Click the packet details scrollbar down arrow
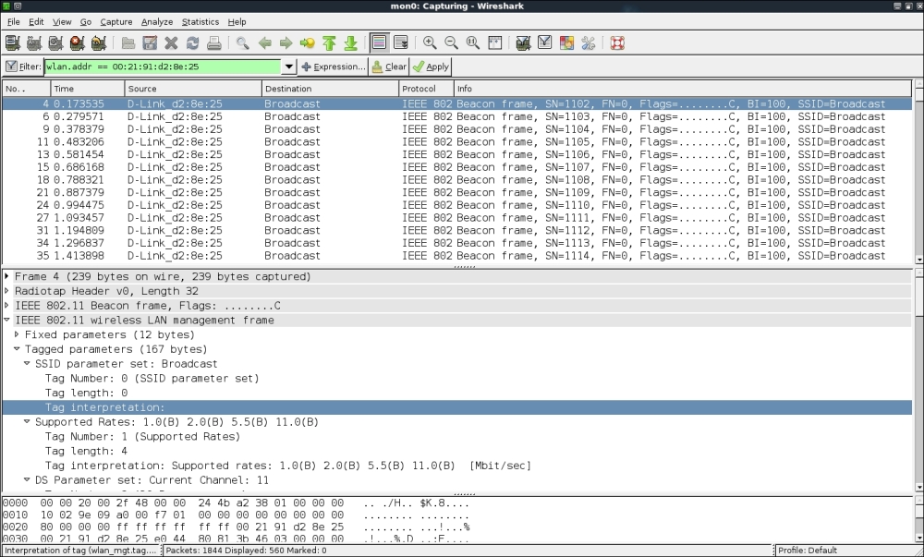This screenshot has height=557, width=924. click(918, 488)
